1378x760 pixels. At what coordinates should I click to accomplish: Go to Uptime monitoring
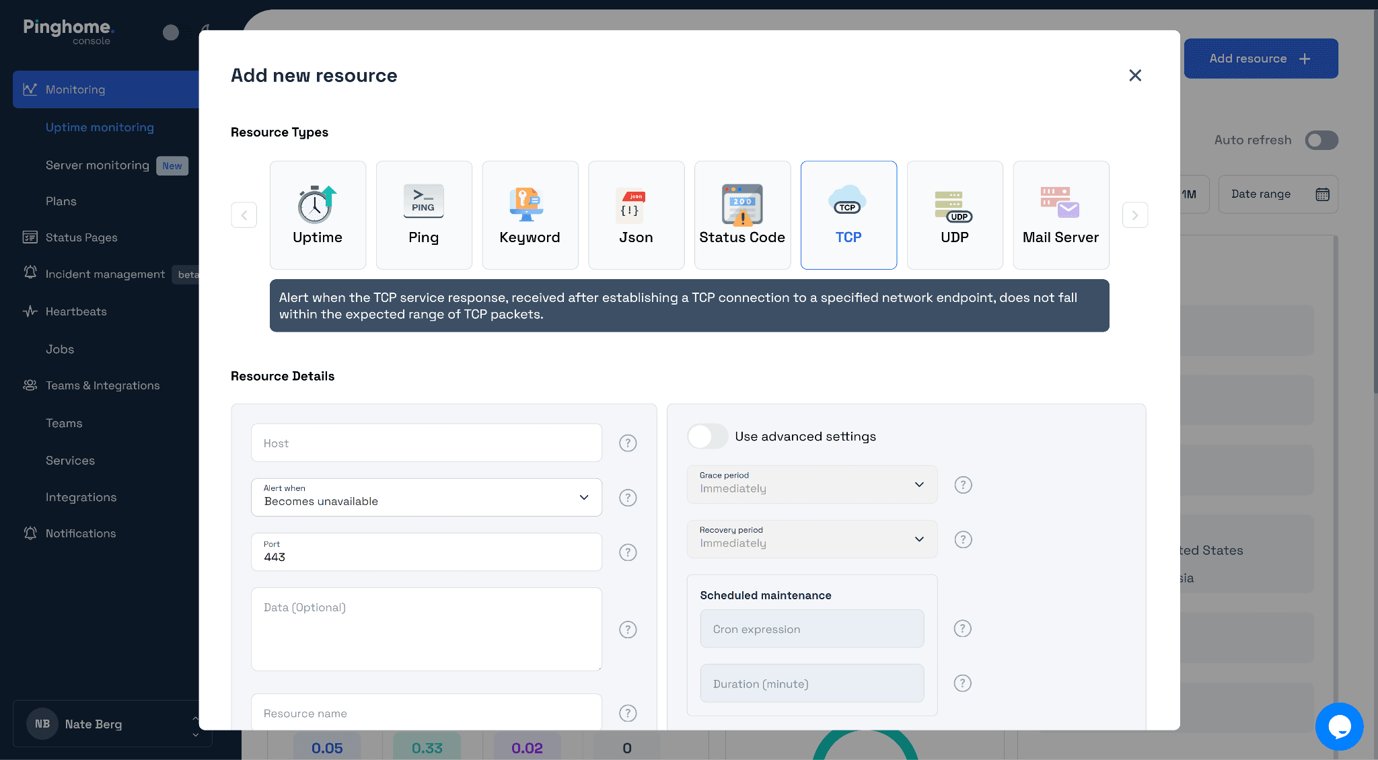(x=100, y=127)
